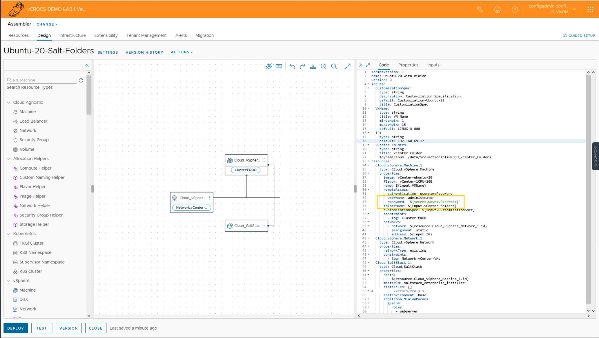Open the Inputs tab in code panel
The height and width of the screenshot is (338, 599).
point(433,65)
